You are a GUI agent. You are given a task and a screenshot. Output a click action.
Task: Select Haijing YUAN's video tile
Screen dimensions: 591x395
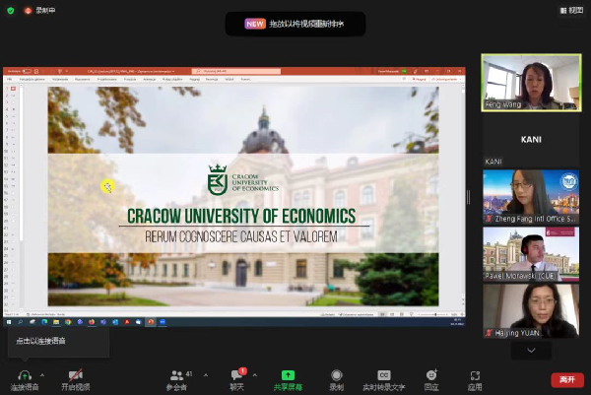(531, 311)
